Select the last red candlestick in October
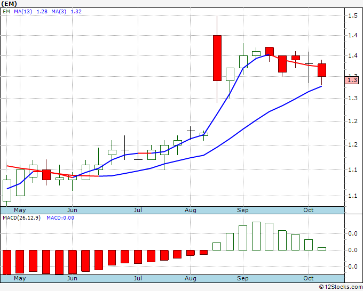Screen dimensions: 363x291 (322, 70)
